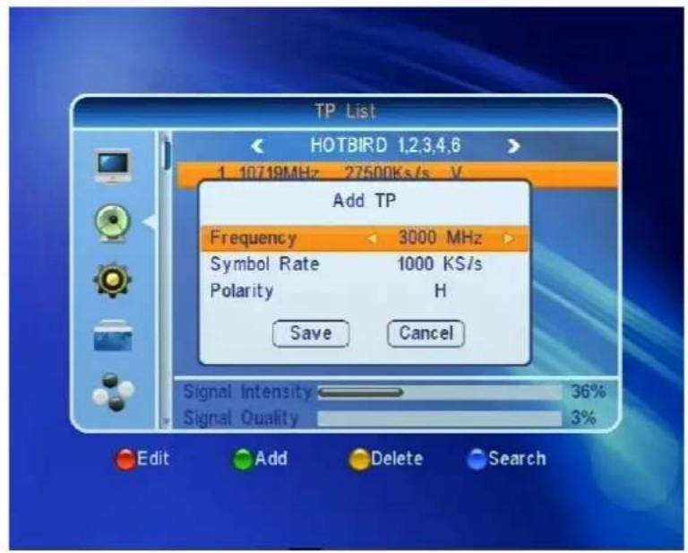Click the scrollbar down arrow at list bottom
The height and width of the screenshot is (553, 688).
167,422
